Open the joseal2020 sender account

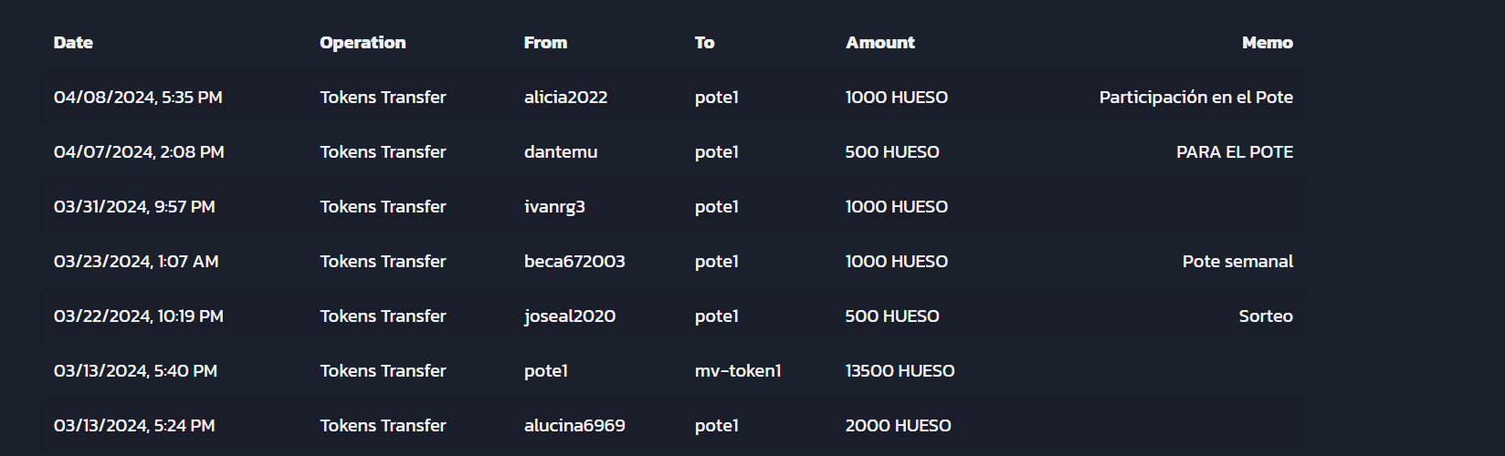(570, 316)
